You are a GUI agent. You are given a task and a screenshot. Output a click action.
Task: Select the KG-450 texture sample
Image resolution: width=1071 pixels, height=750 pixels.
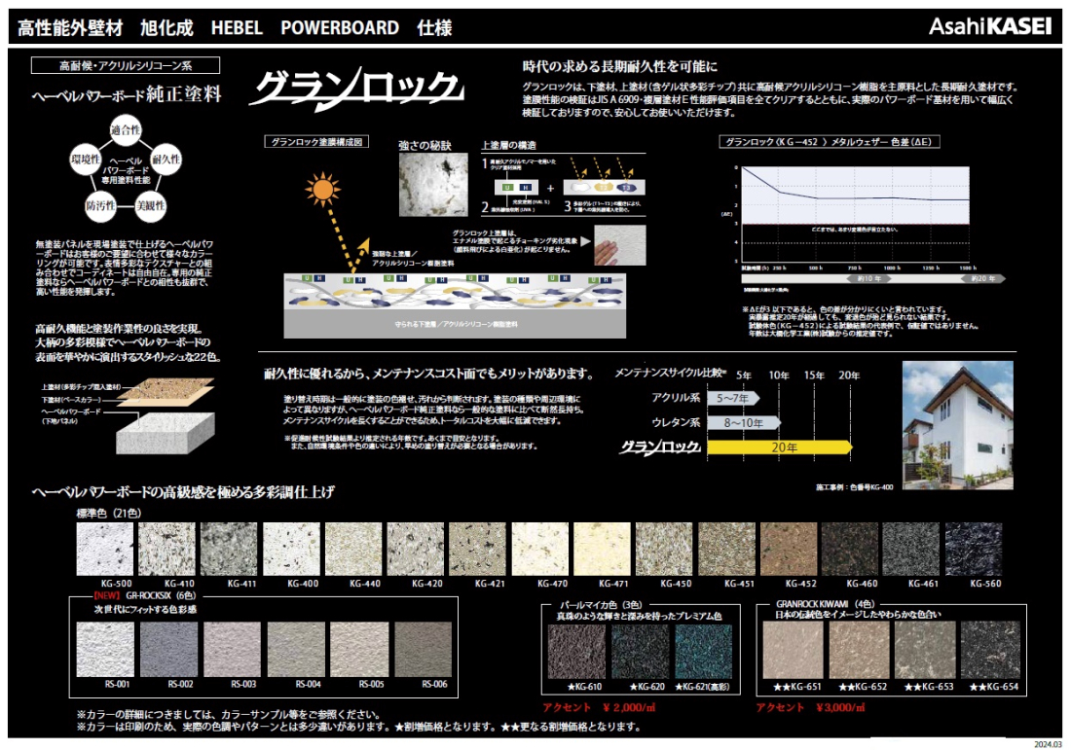(x=664, y=550)
